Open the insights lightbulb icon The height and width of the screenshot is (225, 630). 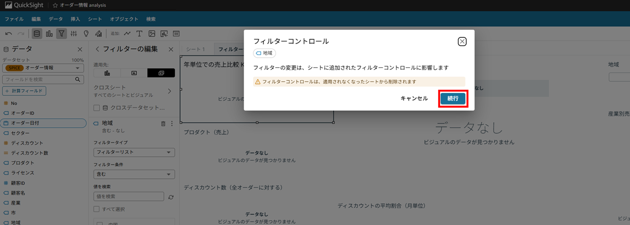coord(86,33)
